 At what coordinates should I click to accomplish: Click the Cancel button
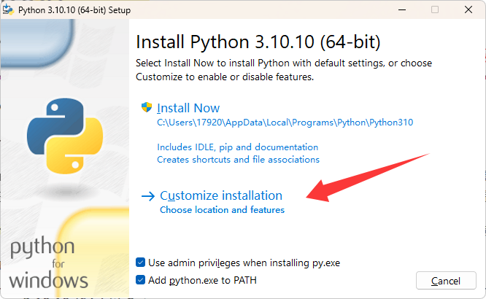446,281
